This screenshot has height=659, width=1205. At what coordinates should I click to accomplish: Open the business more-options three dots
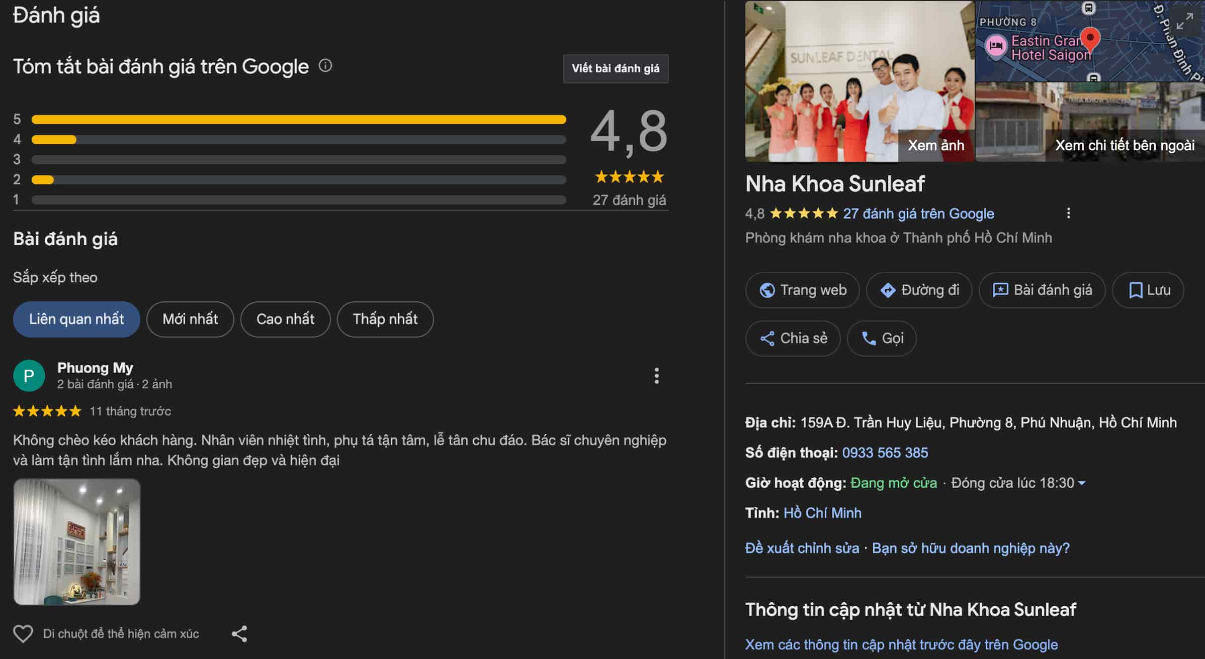(x=1068, y=213)
